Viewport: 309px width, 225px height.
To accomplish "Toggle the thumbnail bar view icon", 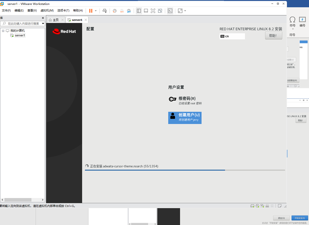I will (146, 11).
